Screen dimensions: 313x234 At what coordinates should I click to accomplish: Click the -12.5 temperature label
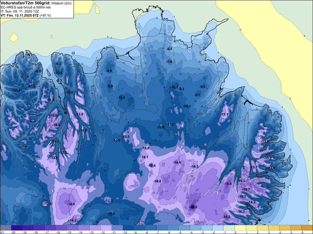click(63, 152)
